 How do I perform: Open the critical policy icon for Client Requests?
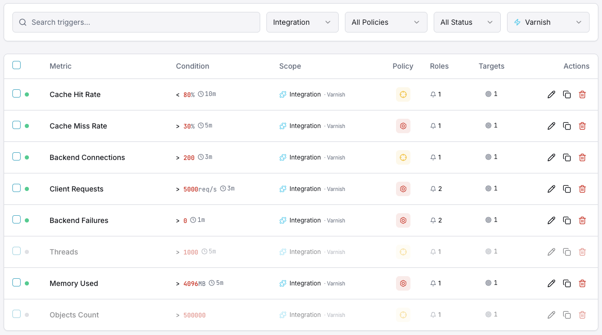point(403,188)
